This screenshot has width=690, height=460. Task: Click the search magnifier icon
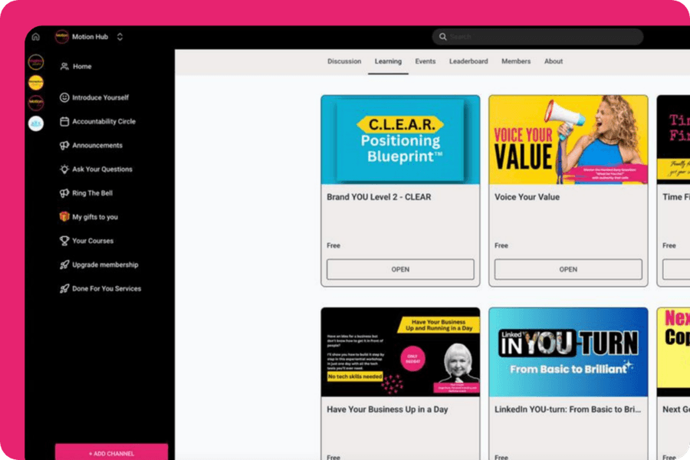coord(442,37)
